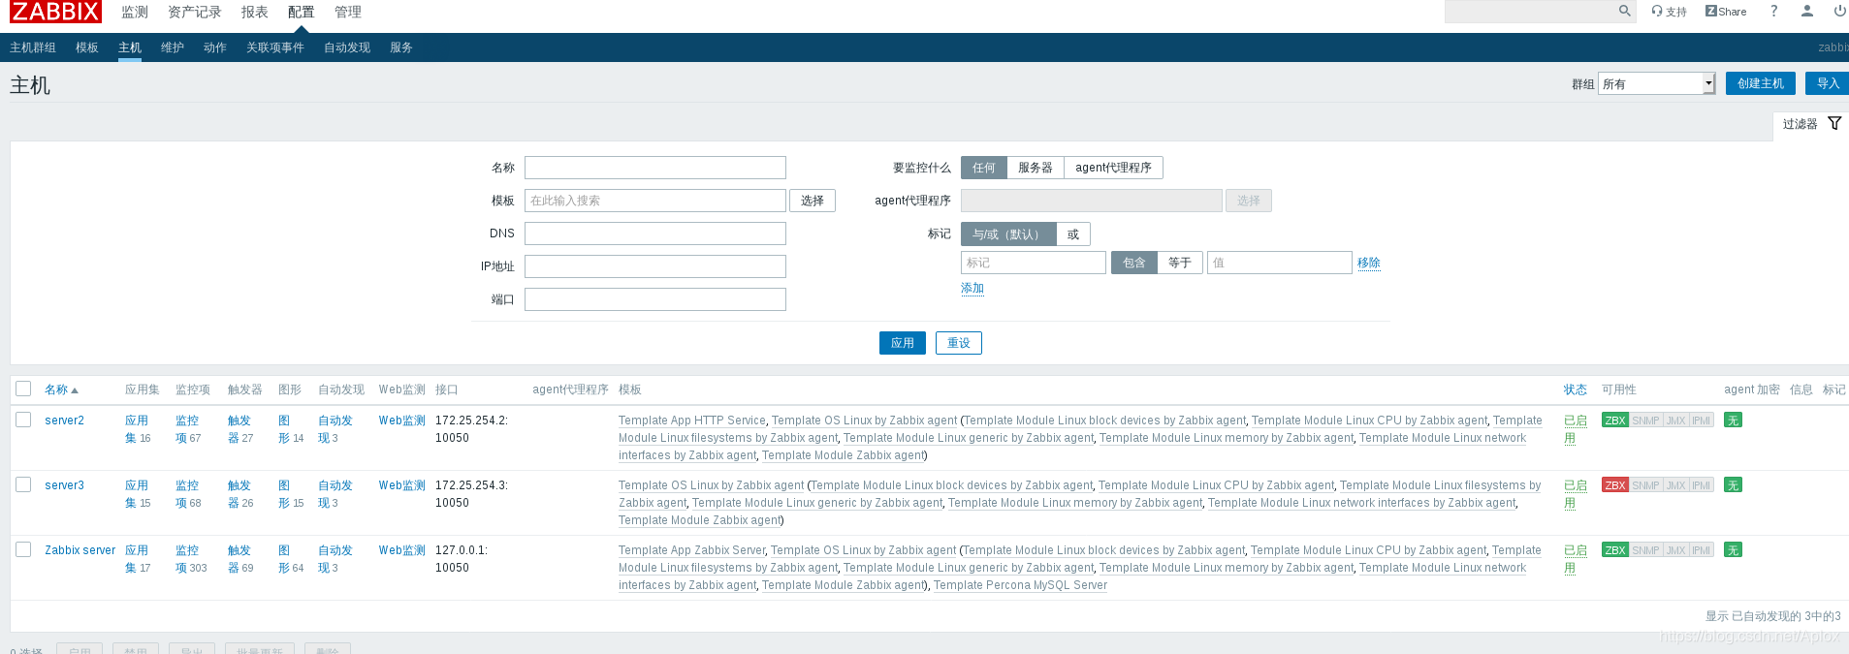The height and width of the screenshot is (654, 1849).
Task: Click the 应用 filter button
Action: coord(903,343)
